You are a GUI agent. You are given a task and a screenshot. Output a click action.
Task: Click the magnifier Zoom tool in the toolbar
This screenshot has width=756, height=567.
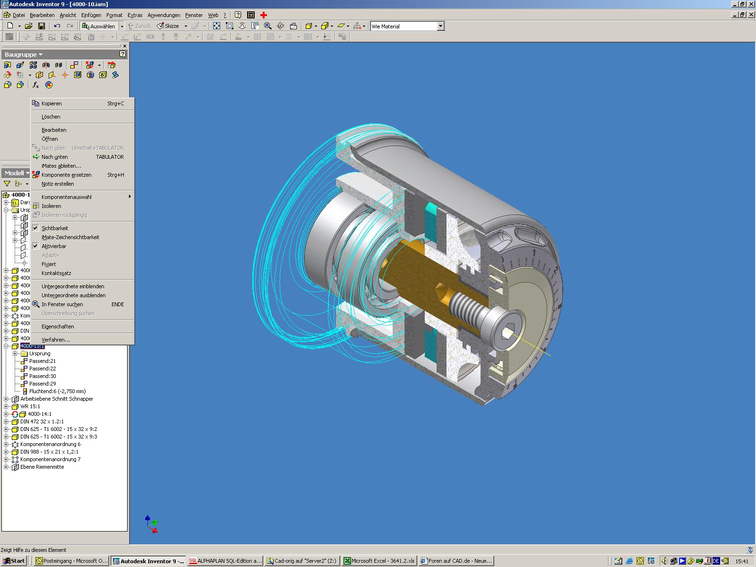pos(268,26)
